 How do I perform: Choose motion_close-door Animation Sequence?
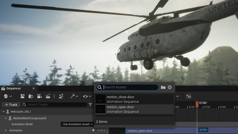pyautogui.click(x=134, y=99)
